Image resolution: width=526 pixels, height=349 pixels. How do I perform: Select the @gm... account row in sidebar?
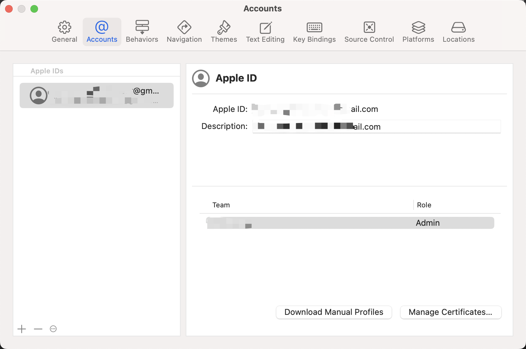click(x=97, y=95)
